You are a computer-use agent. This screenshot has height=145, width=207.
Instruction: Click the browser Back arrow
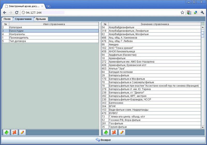tap(5, 12)
